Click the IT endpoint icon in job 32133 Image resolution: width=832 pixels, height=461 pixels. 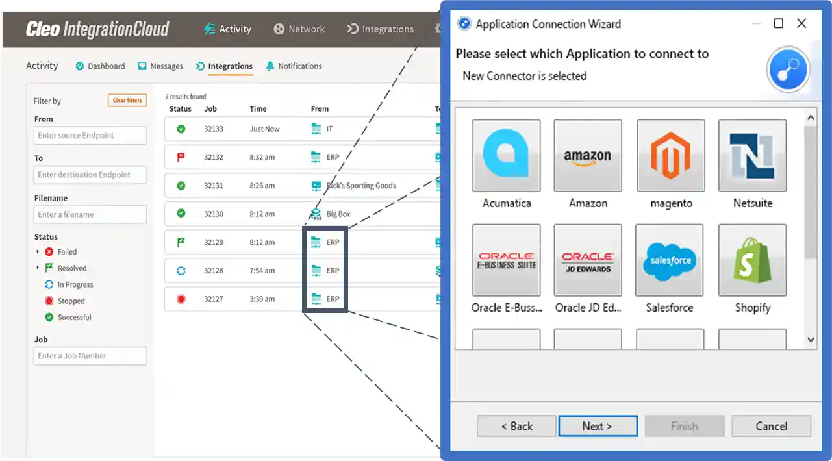coord(316,129)
